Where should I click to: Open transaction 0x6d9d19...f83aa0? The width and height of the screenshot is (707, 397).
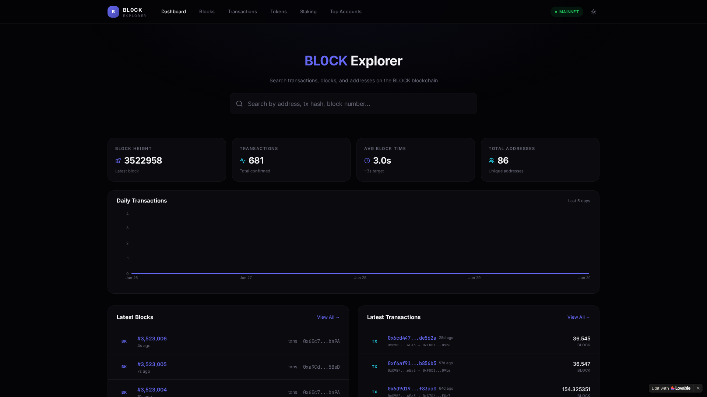pos(412,389)
